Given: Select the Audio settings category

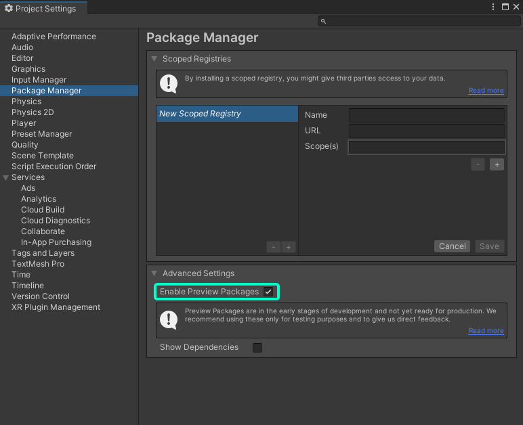Looking at the screenshot, I should 22,47.
